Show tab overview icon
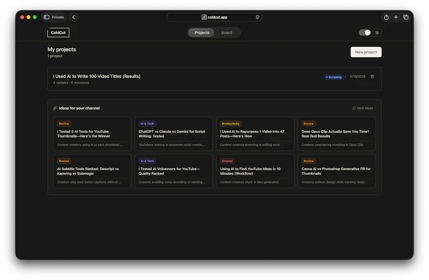This screenshot has height=280, width=429. point(406,17)
